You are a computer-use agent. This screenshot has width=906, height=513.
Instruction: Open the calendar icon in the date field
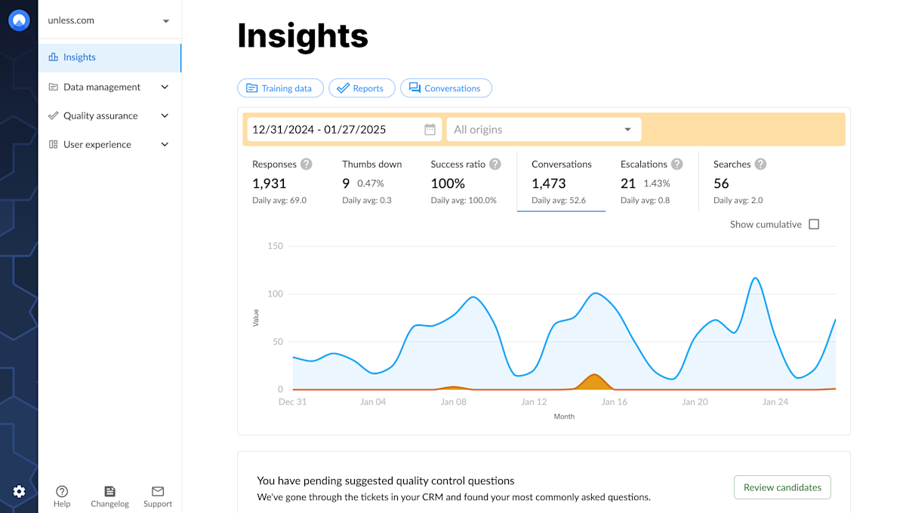(x=430, y=129)
